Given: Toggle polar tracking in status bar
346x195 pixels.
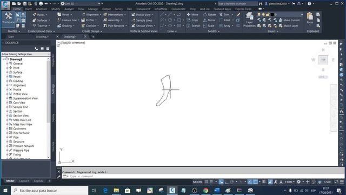Looking at the screenshot, I should coord(232,182).
